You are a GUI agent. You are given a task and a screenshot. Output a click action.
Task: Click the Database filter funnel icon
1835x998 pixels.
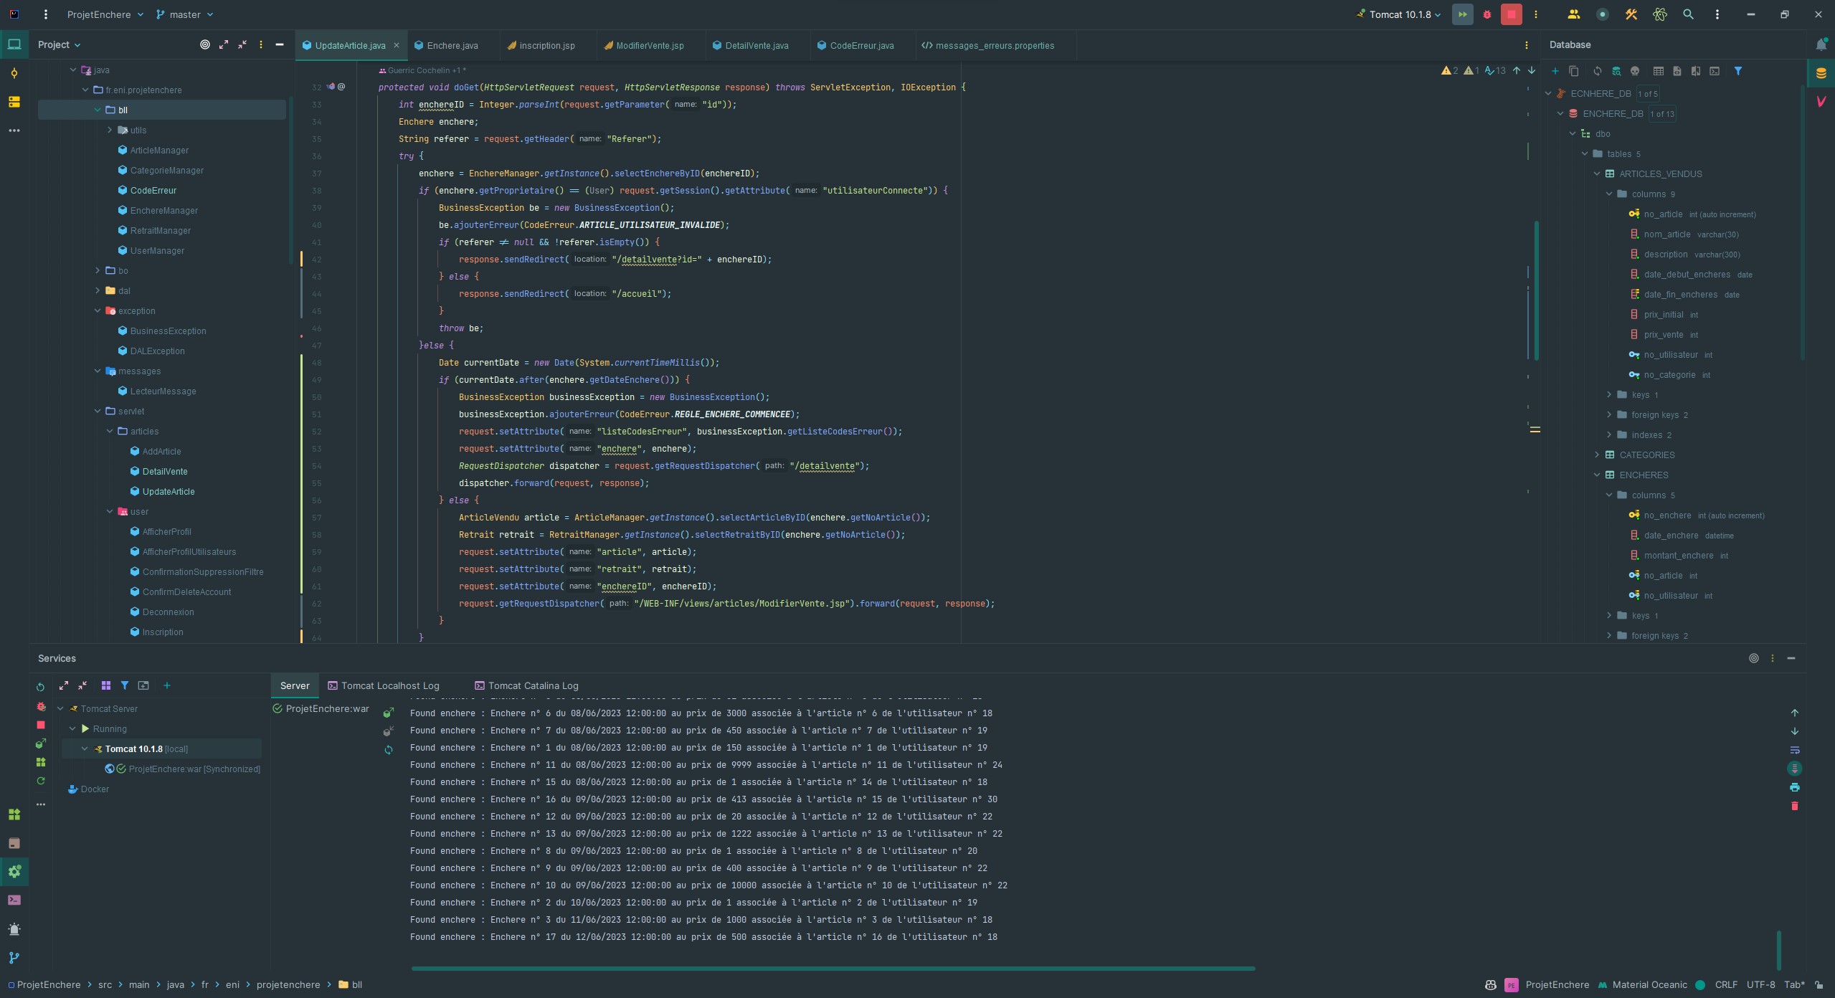tap(1738, 71)
